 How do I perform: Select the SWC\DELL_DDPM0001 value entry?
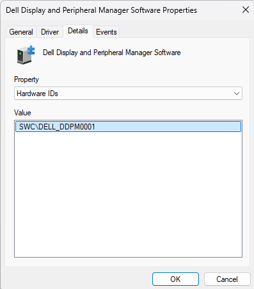pos(128,127)
